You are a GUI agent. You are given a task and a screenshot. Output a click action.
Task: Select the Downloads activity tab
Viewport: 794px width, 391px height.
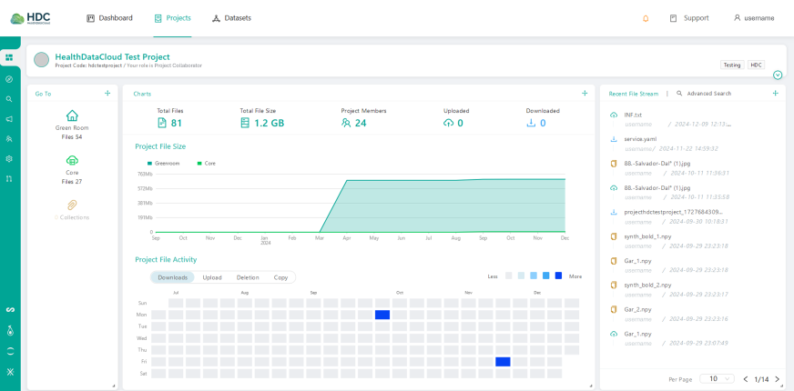coord(173,277)
